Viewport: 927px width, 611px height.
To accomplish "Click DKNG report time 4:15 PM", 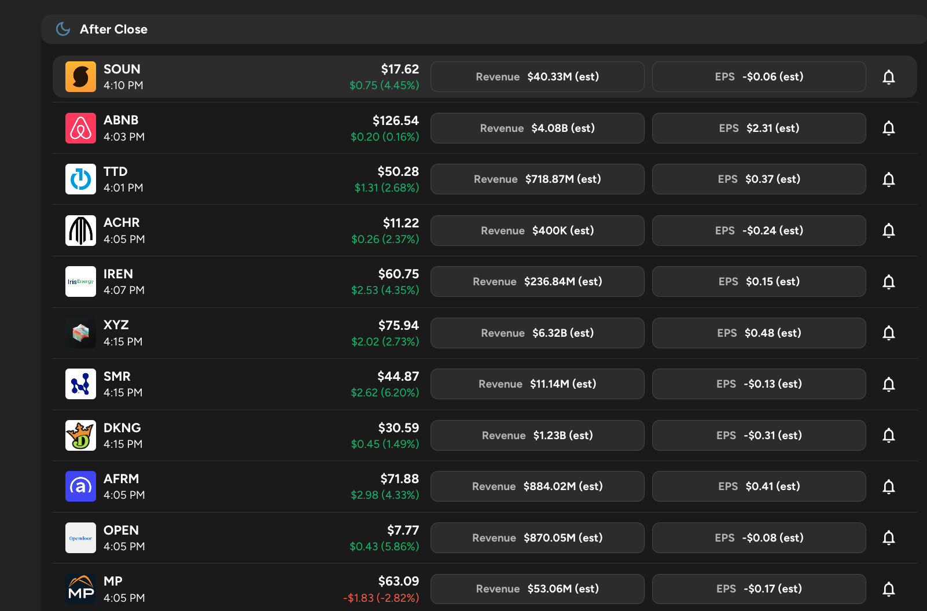I will [x=123, y=444].
